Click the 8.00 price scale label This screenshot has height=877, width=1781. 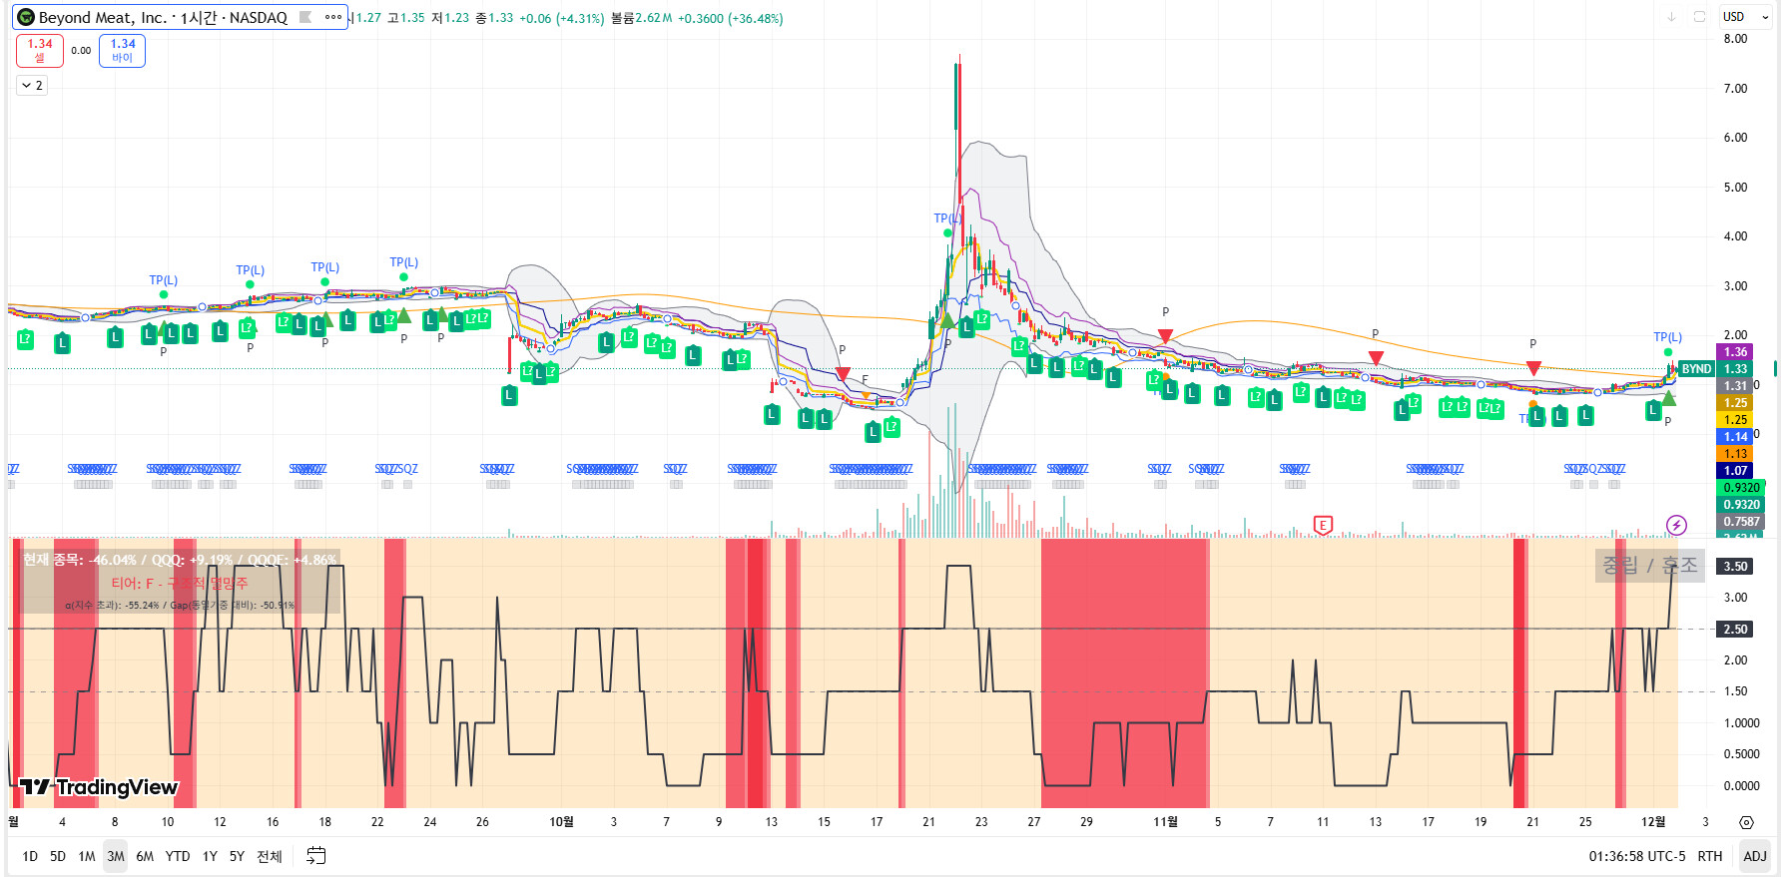(1735, 39)
